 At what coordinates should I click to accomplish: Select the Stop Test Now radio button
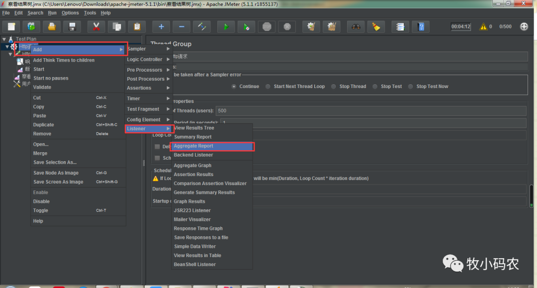click(411, 86)
